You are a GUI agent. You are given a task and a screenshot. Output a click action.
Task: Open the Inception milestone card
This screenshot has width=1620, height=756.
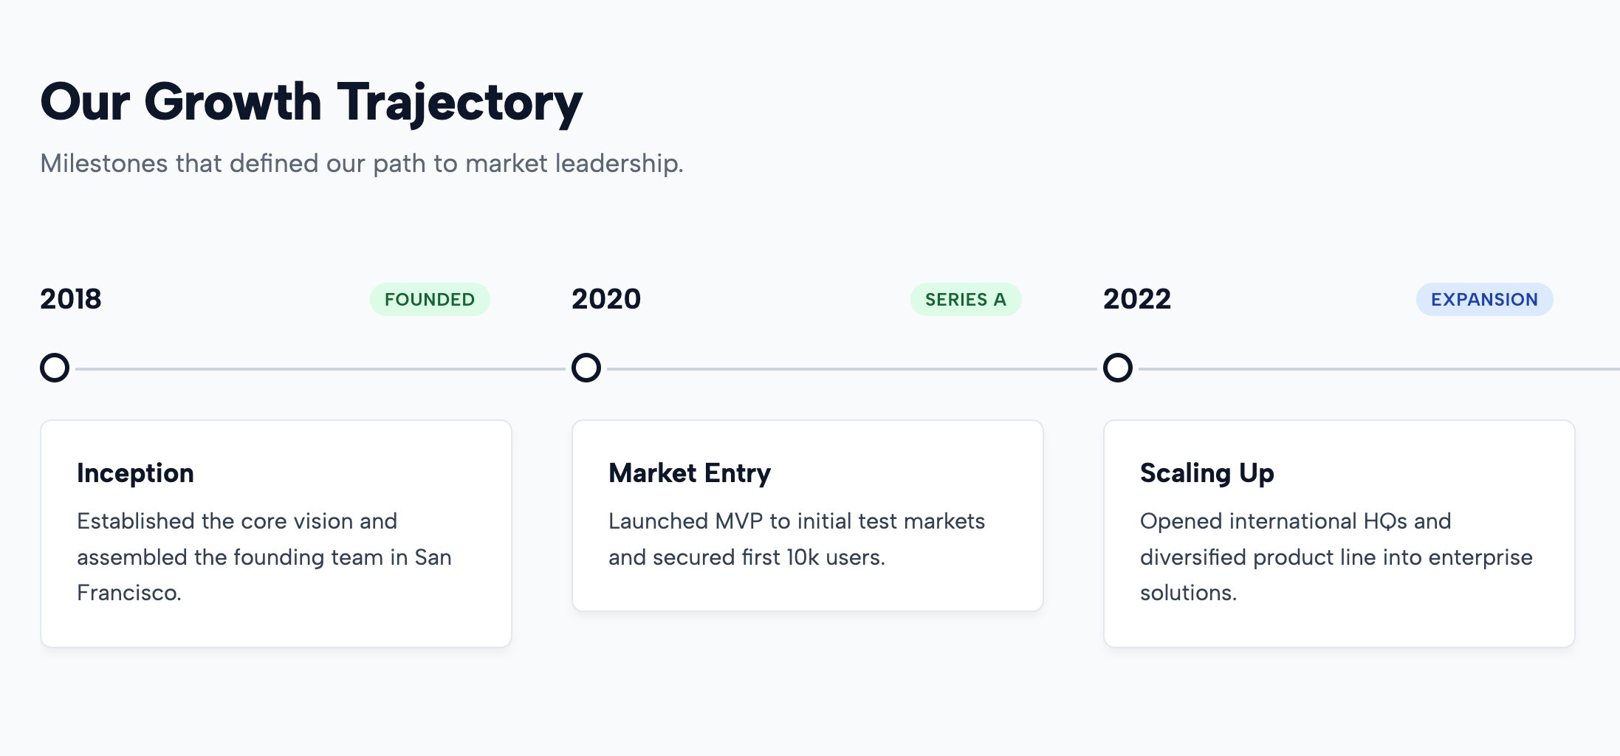276,534
